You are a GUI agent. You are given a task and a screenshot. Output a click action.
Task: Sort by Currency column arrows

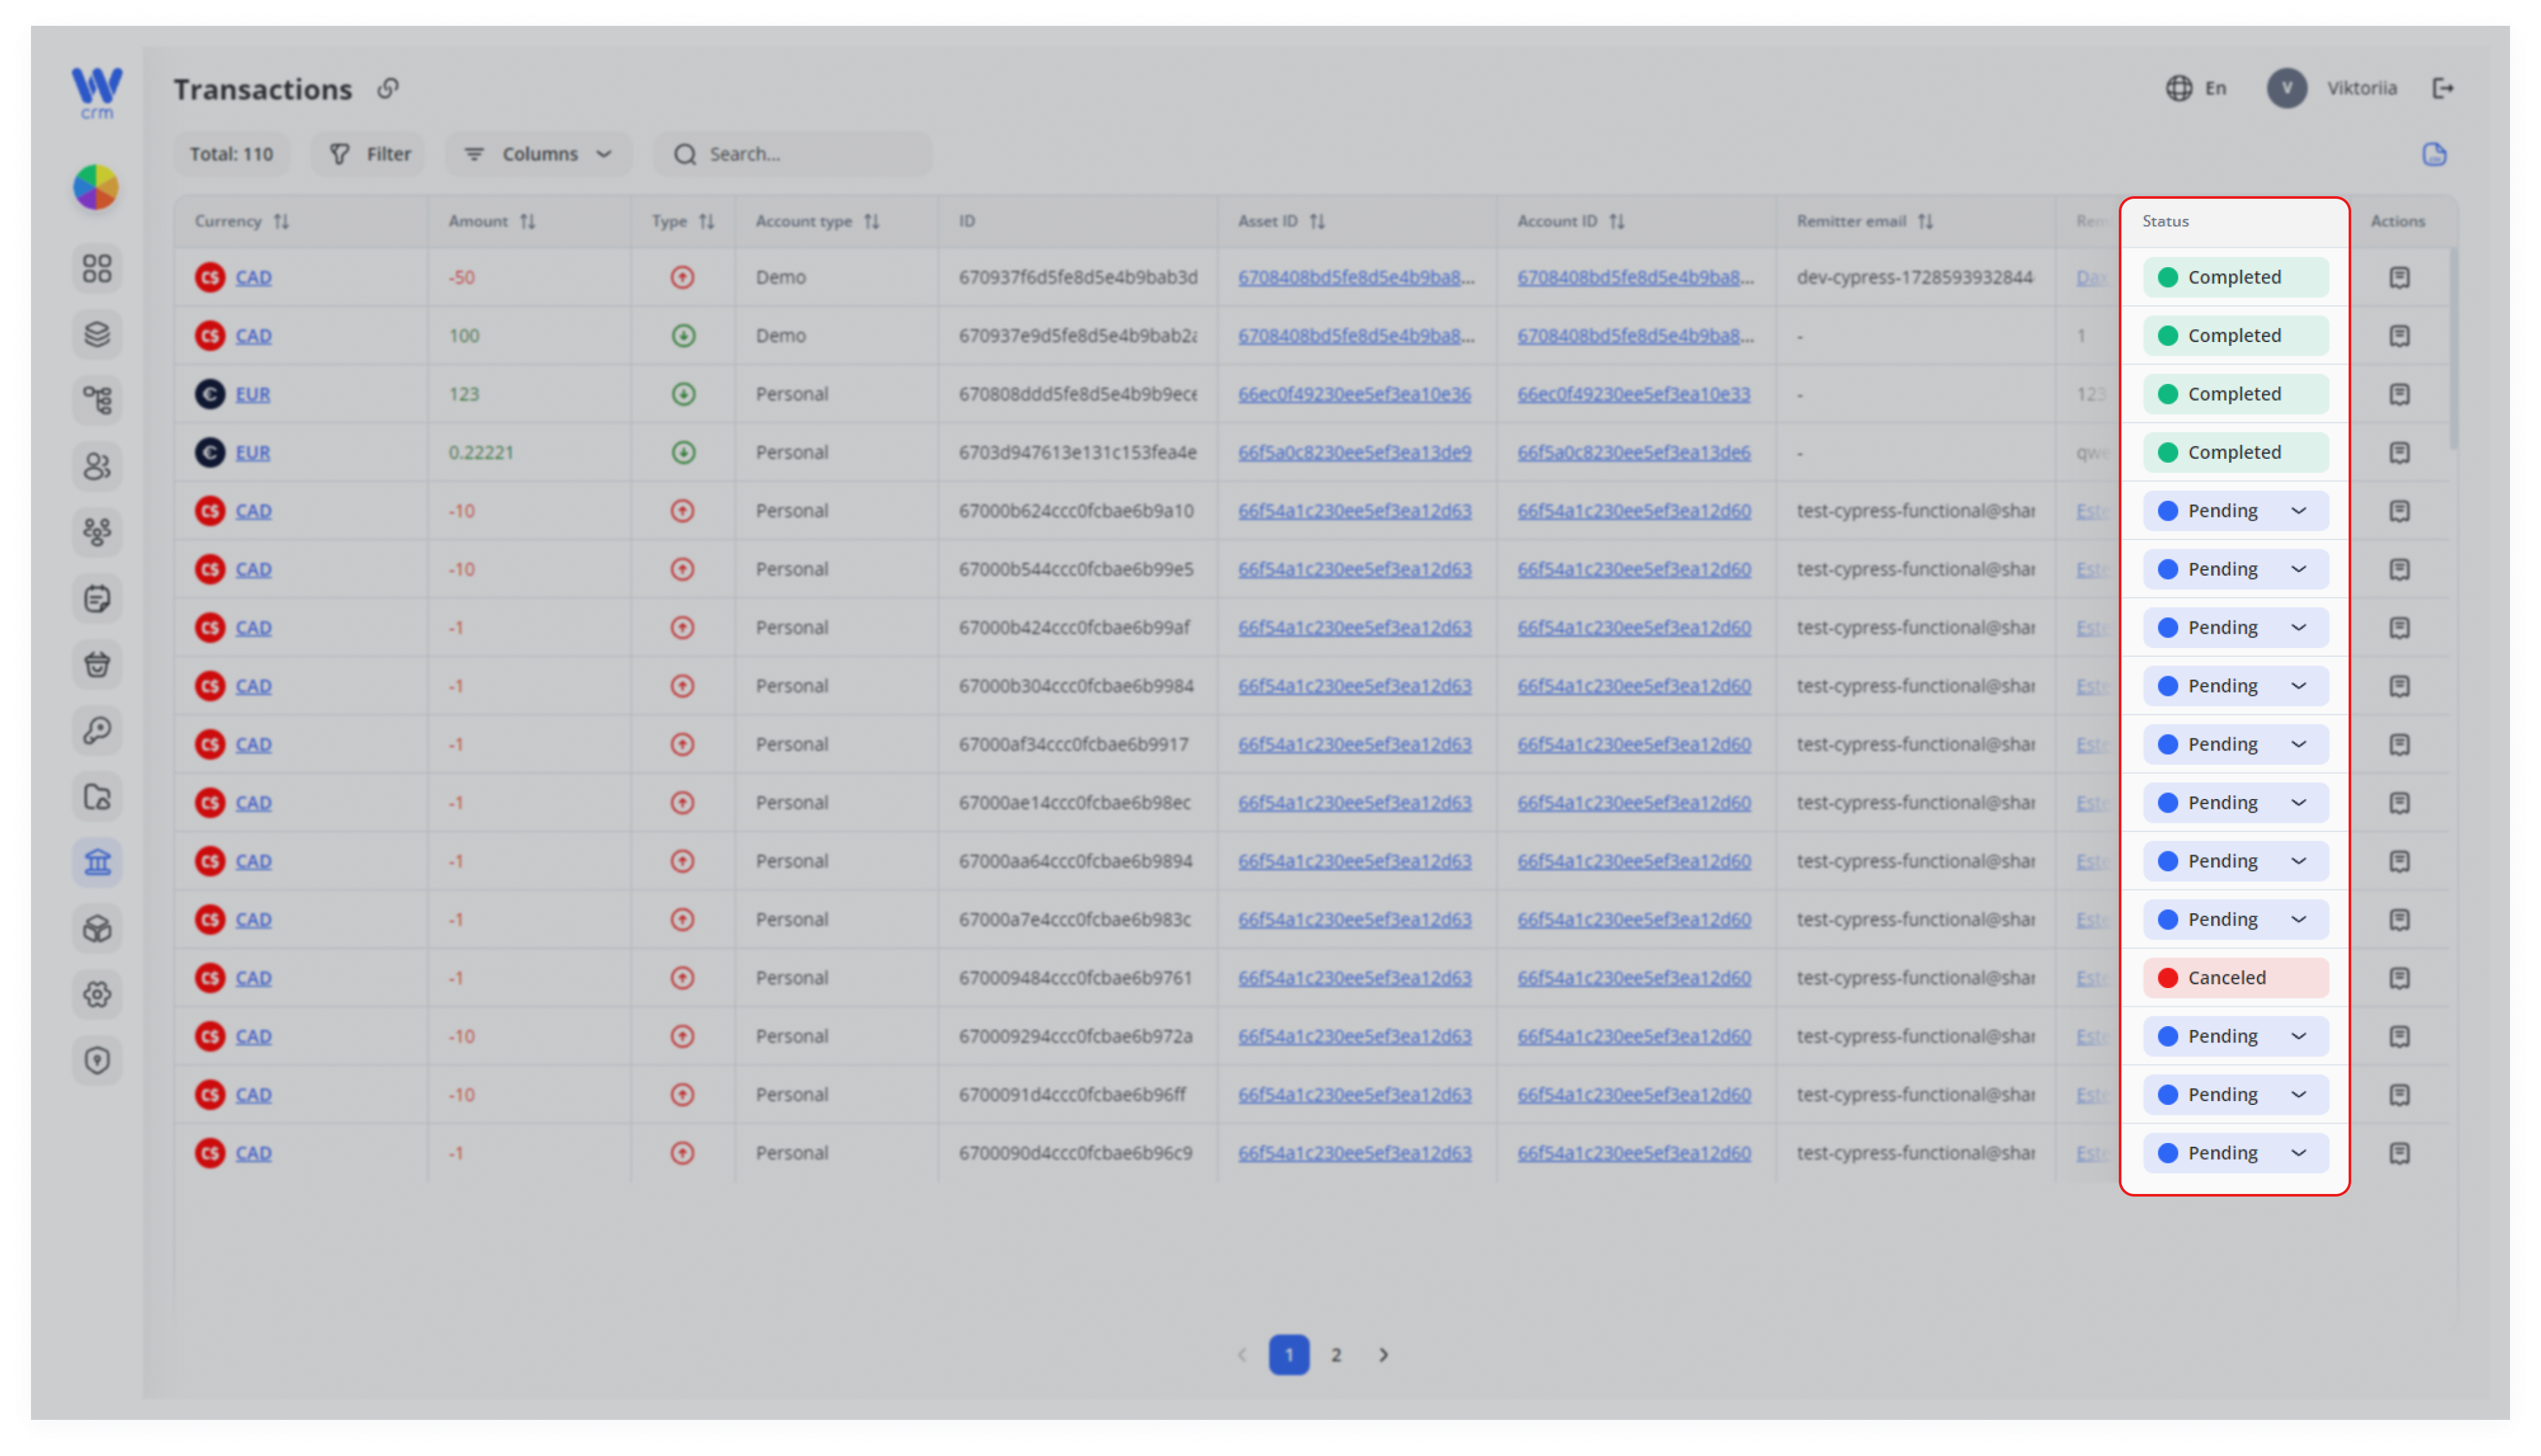pyautogui.click(x=282, y=221)
